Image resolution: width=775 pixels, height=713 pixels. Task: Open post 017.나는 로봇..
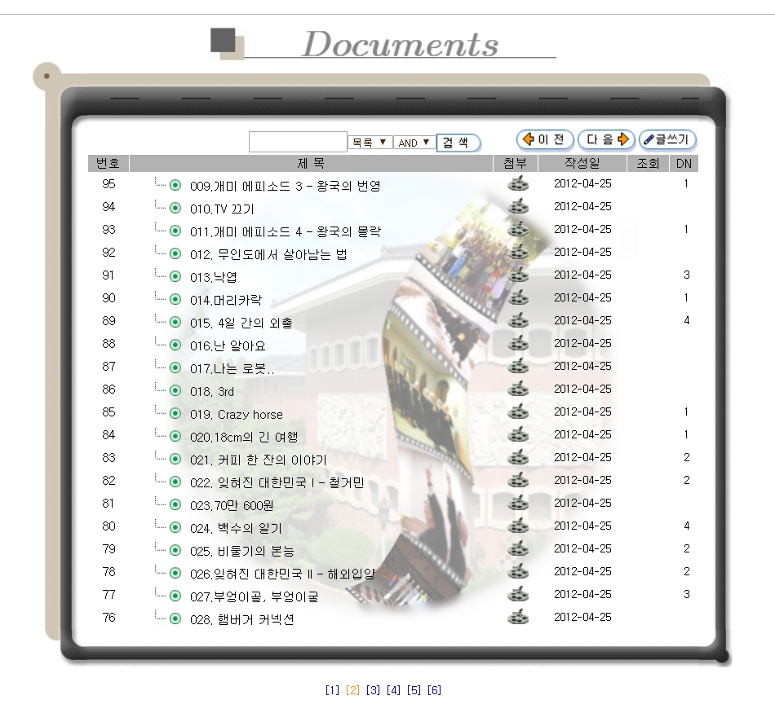tap(232, 369)
